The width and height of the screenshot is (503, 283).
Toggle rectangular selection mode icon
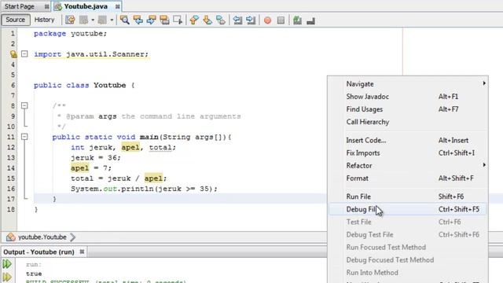(178, 20)
